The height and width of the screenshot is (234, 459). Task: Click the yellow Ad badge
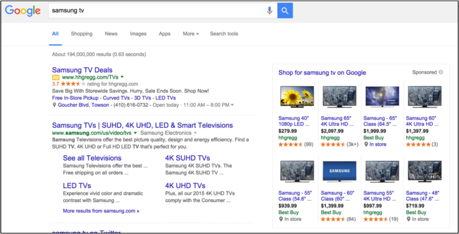[56, 77]
